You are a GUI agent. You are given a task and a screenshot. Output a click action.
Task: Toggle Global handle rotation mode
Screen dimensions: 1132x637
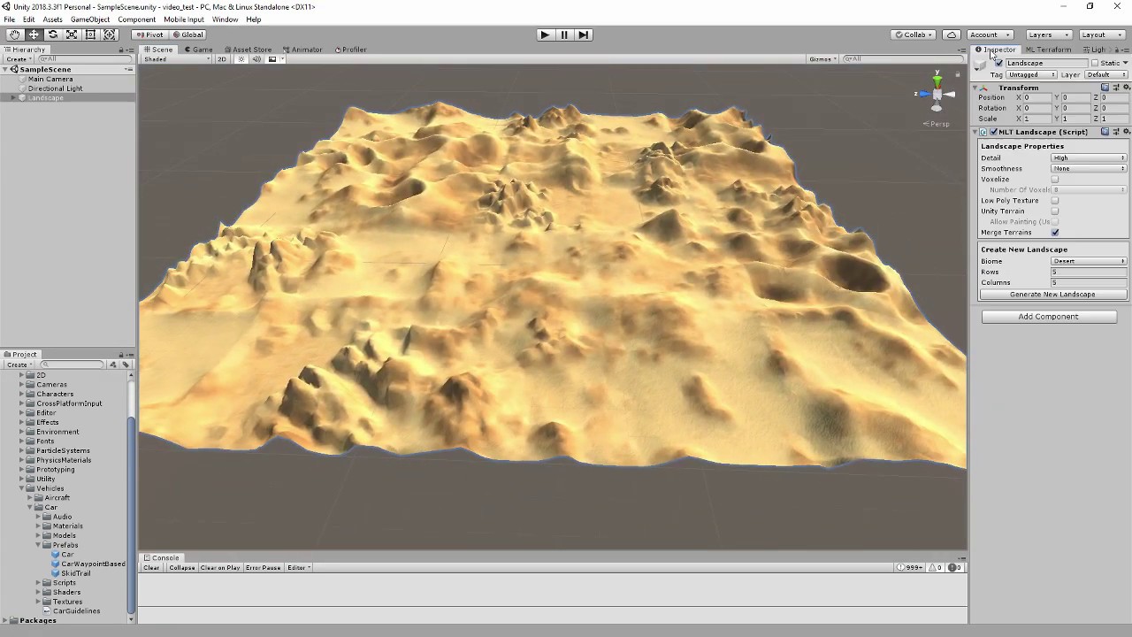pos(187,35)
